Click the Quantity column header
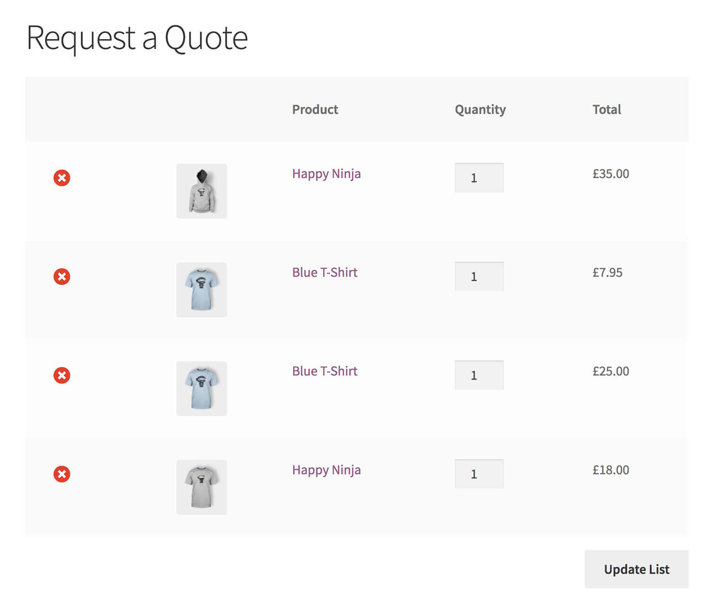Viewport: 714px width, 611px height. pyautogui.click(x=480, y=110)
